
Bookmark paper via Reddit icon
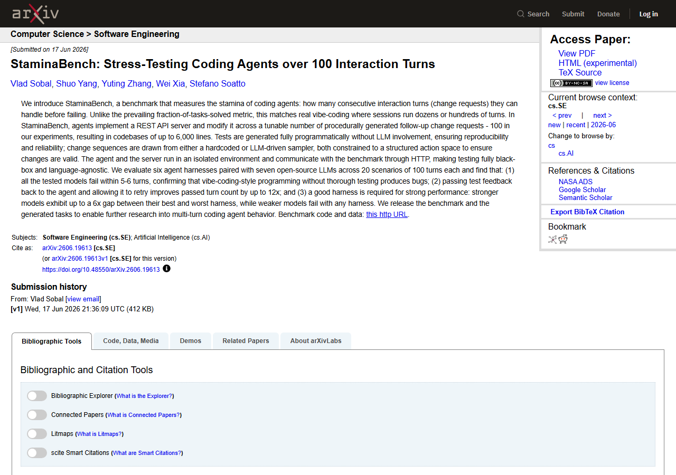(563, 239)
